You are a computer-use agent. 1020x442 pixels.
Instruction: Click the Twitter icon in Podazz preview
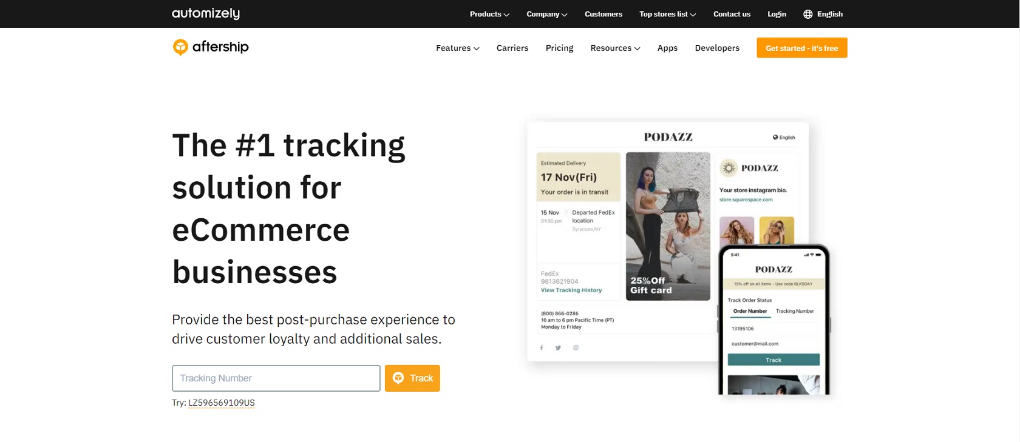[558, 348]
